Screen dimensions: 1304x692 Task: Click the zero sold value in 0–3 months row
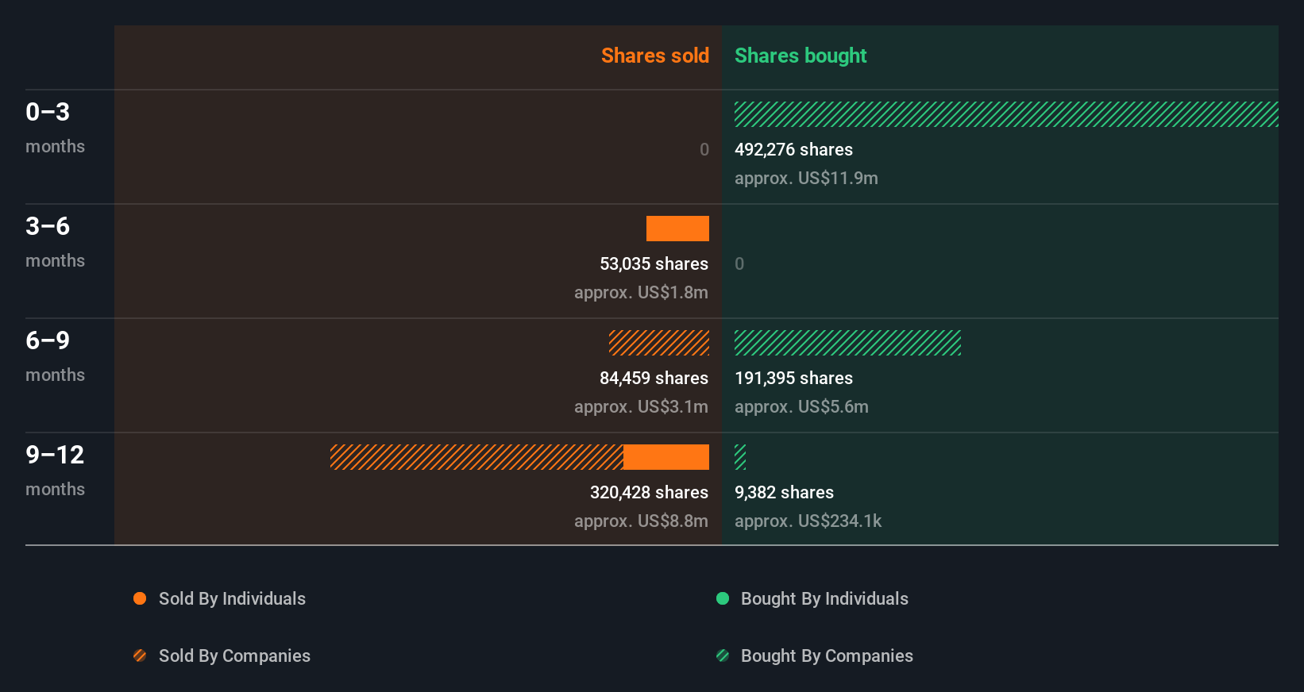click(704, 150)
